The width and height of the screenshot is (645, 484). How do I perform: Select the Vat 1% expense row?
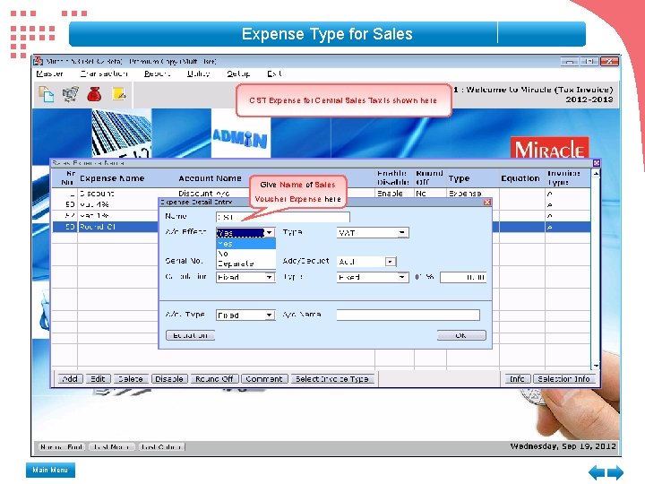click(x=321, y=216)
